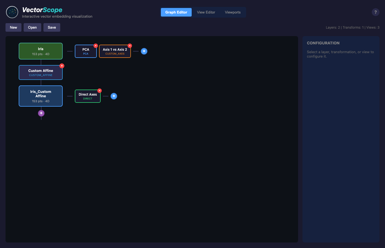Image resolution: width=385 pixels, height=248 pixels.
Task: Click the VectorScope logo icon
Action: pos(12,12)
